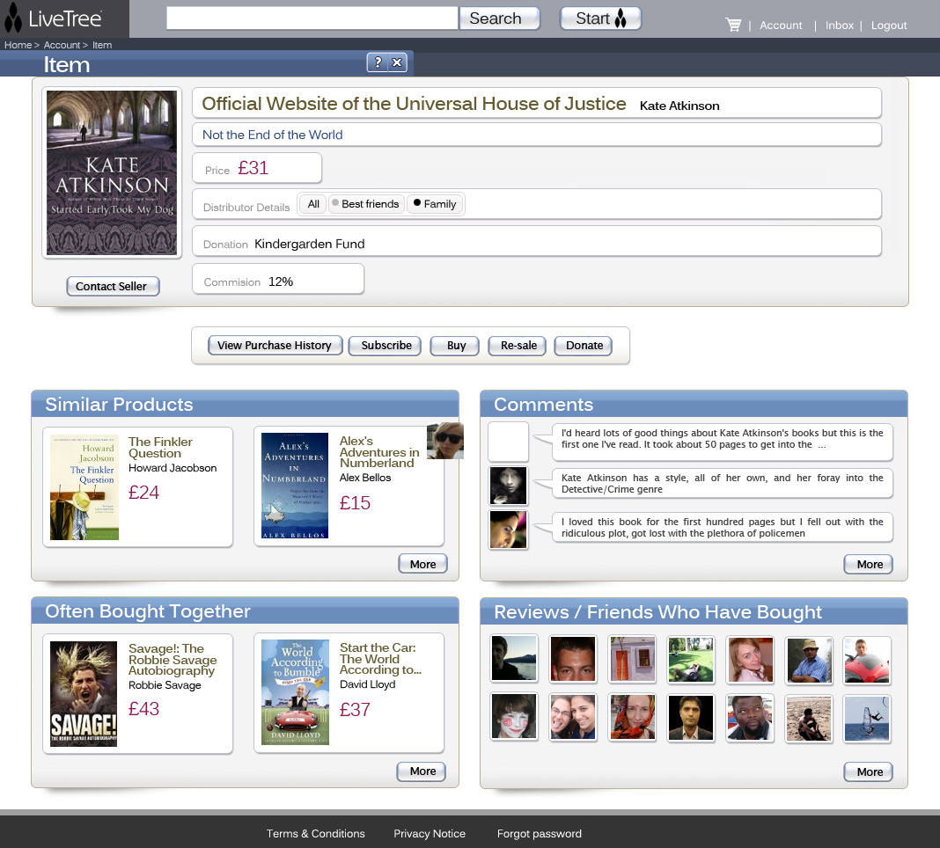Open Alex's Adventures in Numberland cover
This screenshot has height=848, width=940.
(x=295, y=486)
